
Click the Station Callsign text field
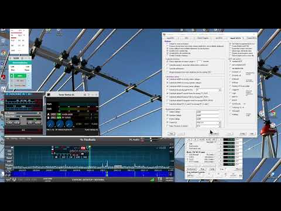point(207,112)
